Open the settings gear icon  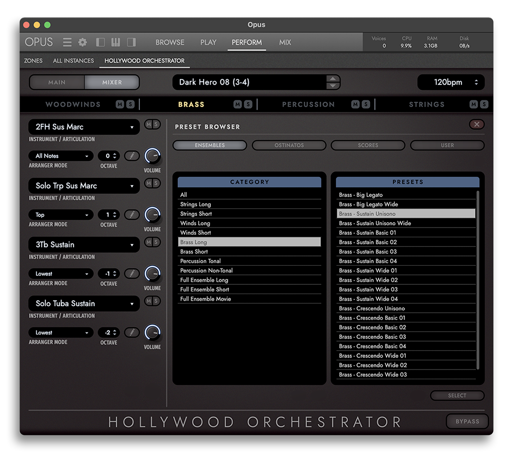pos(82,42)
